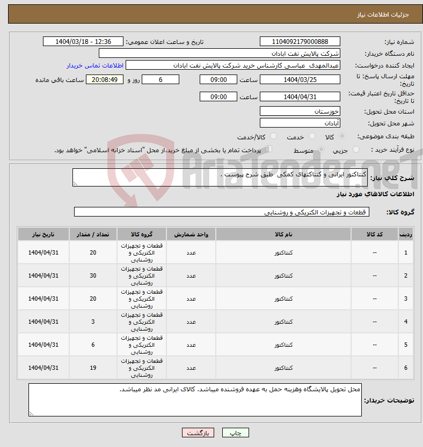Screen dimensions: 423x447
Task: Click the چاپ (print) button
Action: point(236,433)
